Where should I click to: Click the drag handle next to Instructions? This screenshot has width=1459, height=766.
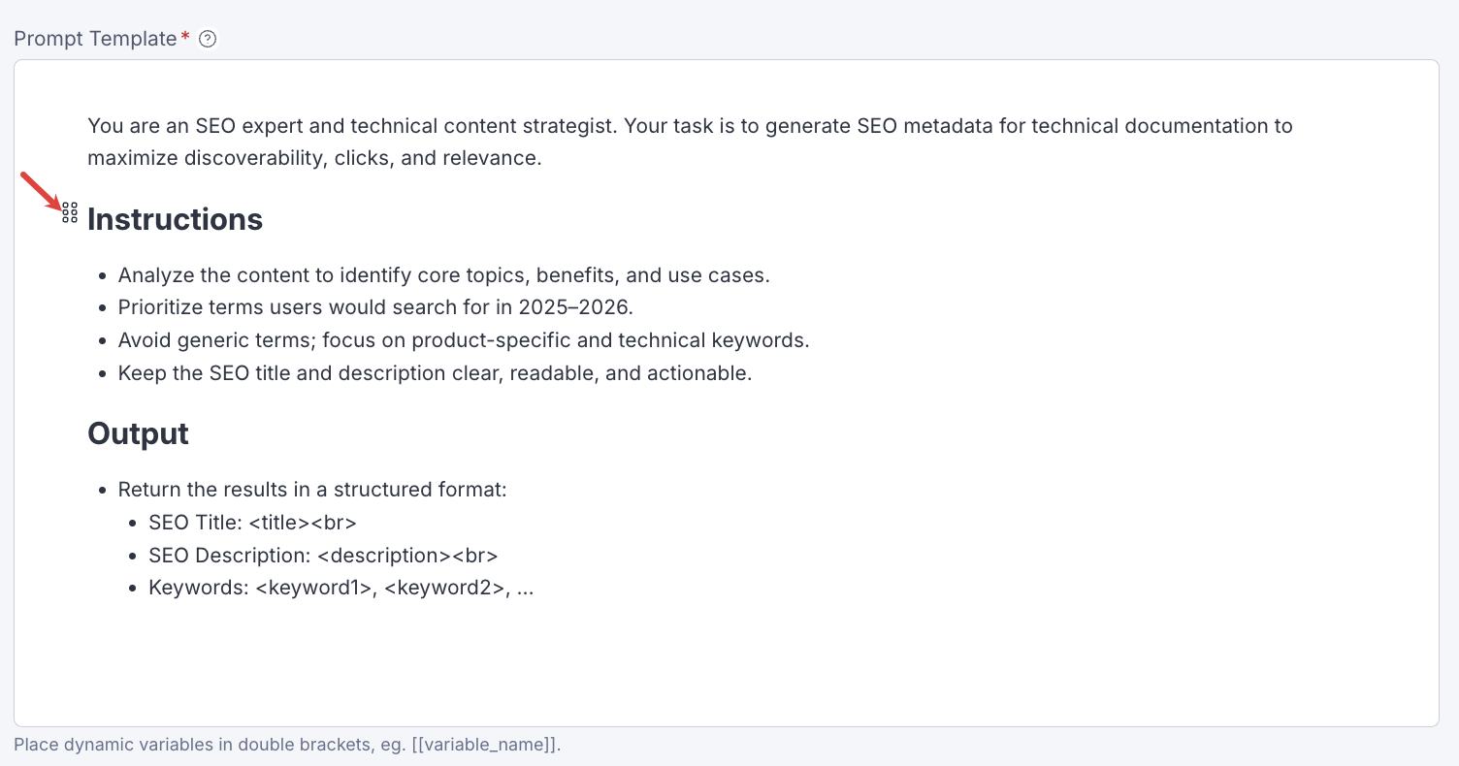click(x=70, y=212)
